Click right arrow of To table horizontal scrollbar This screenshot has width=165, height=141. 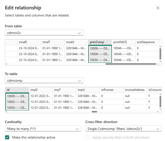(158, 112)
